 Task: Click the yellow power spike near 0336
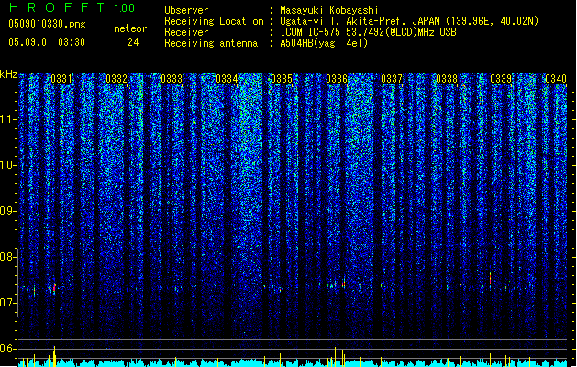click(335, 356)
